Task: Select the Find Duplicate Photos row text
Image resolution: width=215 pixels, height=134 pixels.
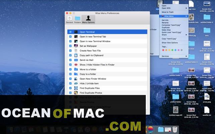Action: [91, 93]
